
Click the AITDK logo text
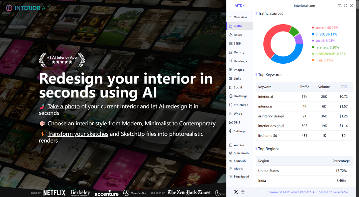tap(239, 6)
